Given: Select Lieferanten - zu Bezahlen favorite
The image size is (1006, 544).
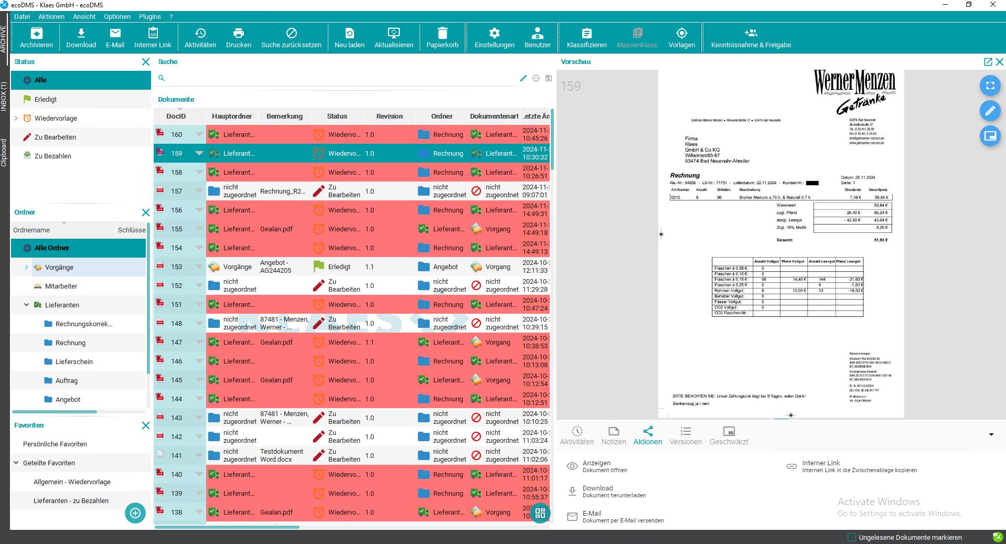Looking at the screenshot, I should [71, 500].
